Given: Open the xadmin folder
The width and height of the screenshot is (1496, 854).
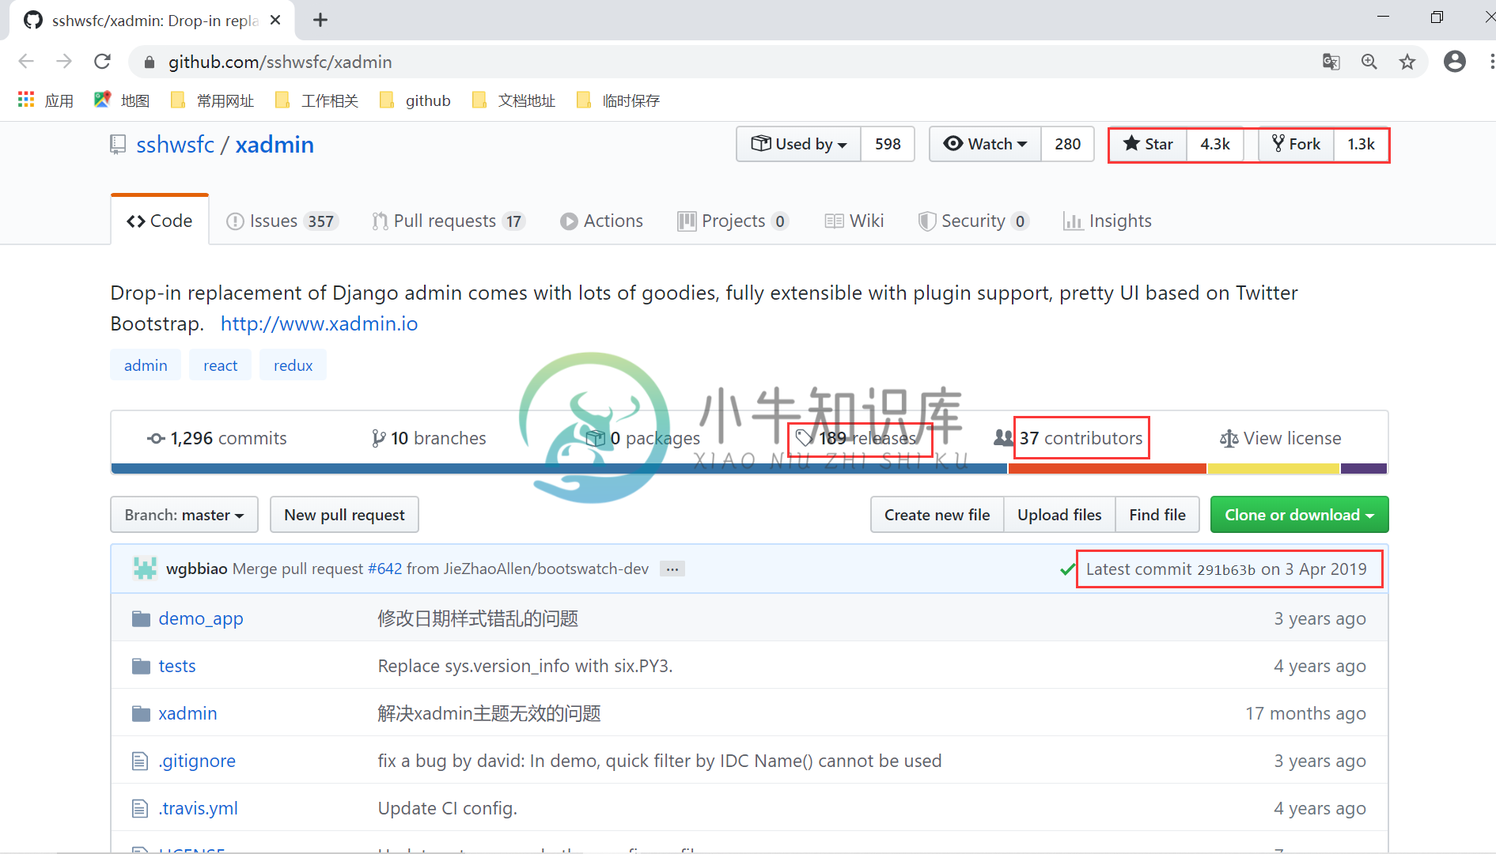Looking at the screenshot, I should click(x=187, y=713).
